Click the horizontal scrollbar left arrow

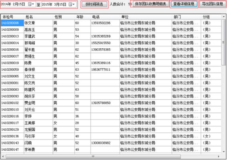(3, 156)
